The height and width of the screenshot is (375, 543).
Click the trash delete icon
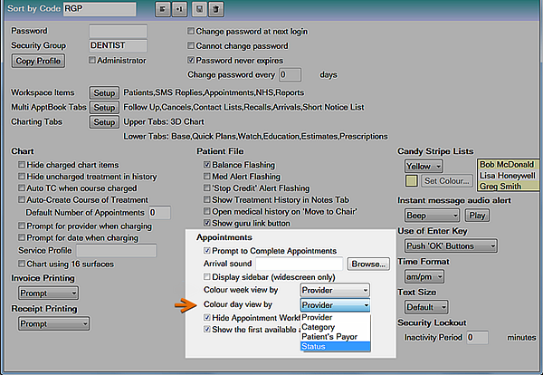[x=216, y=9]
